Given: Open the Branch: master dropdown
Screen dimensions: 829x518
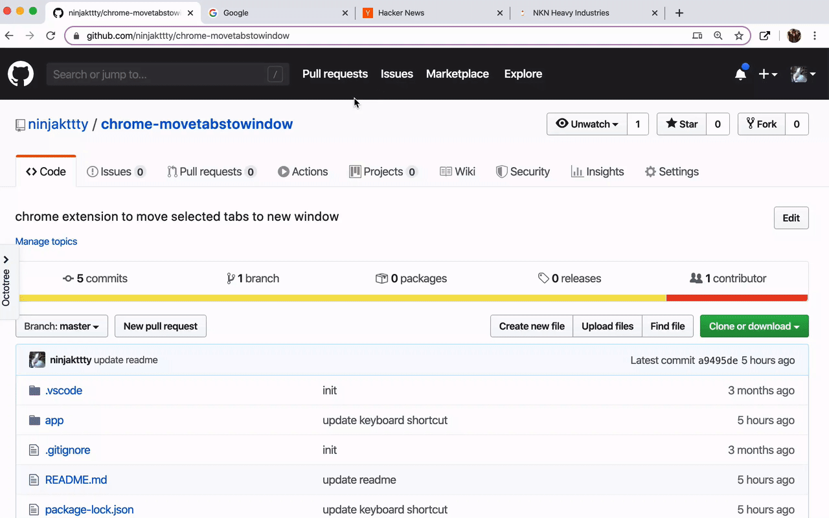Looking at the screenshot, I should (x=62, y=326).
